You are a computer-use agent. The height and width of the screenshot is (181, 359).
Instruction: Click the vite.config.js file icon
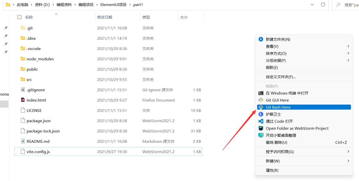pos(23,152)
